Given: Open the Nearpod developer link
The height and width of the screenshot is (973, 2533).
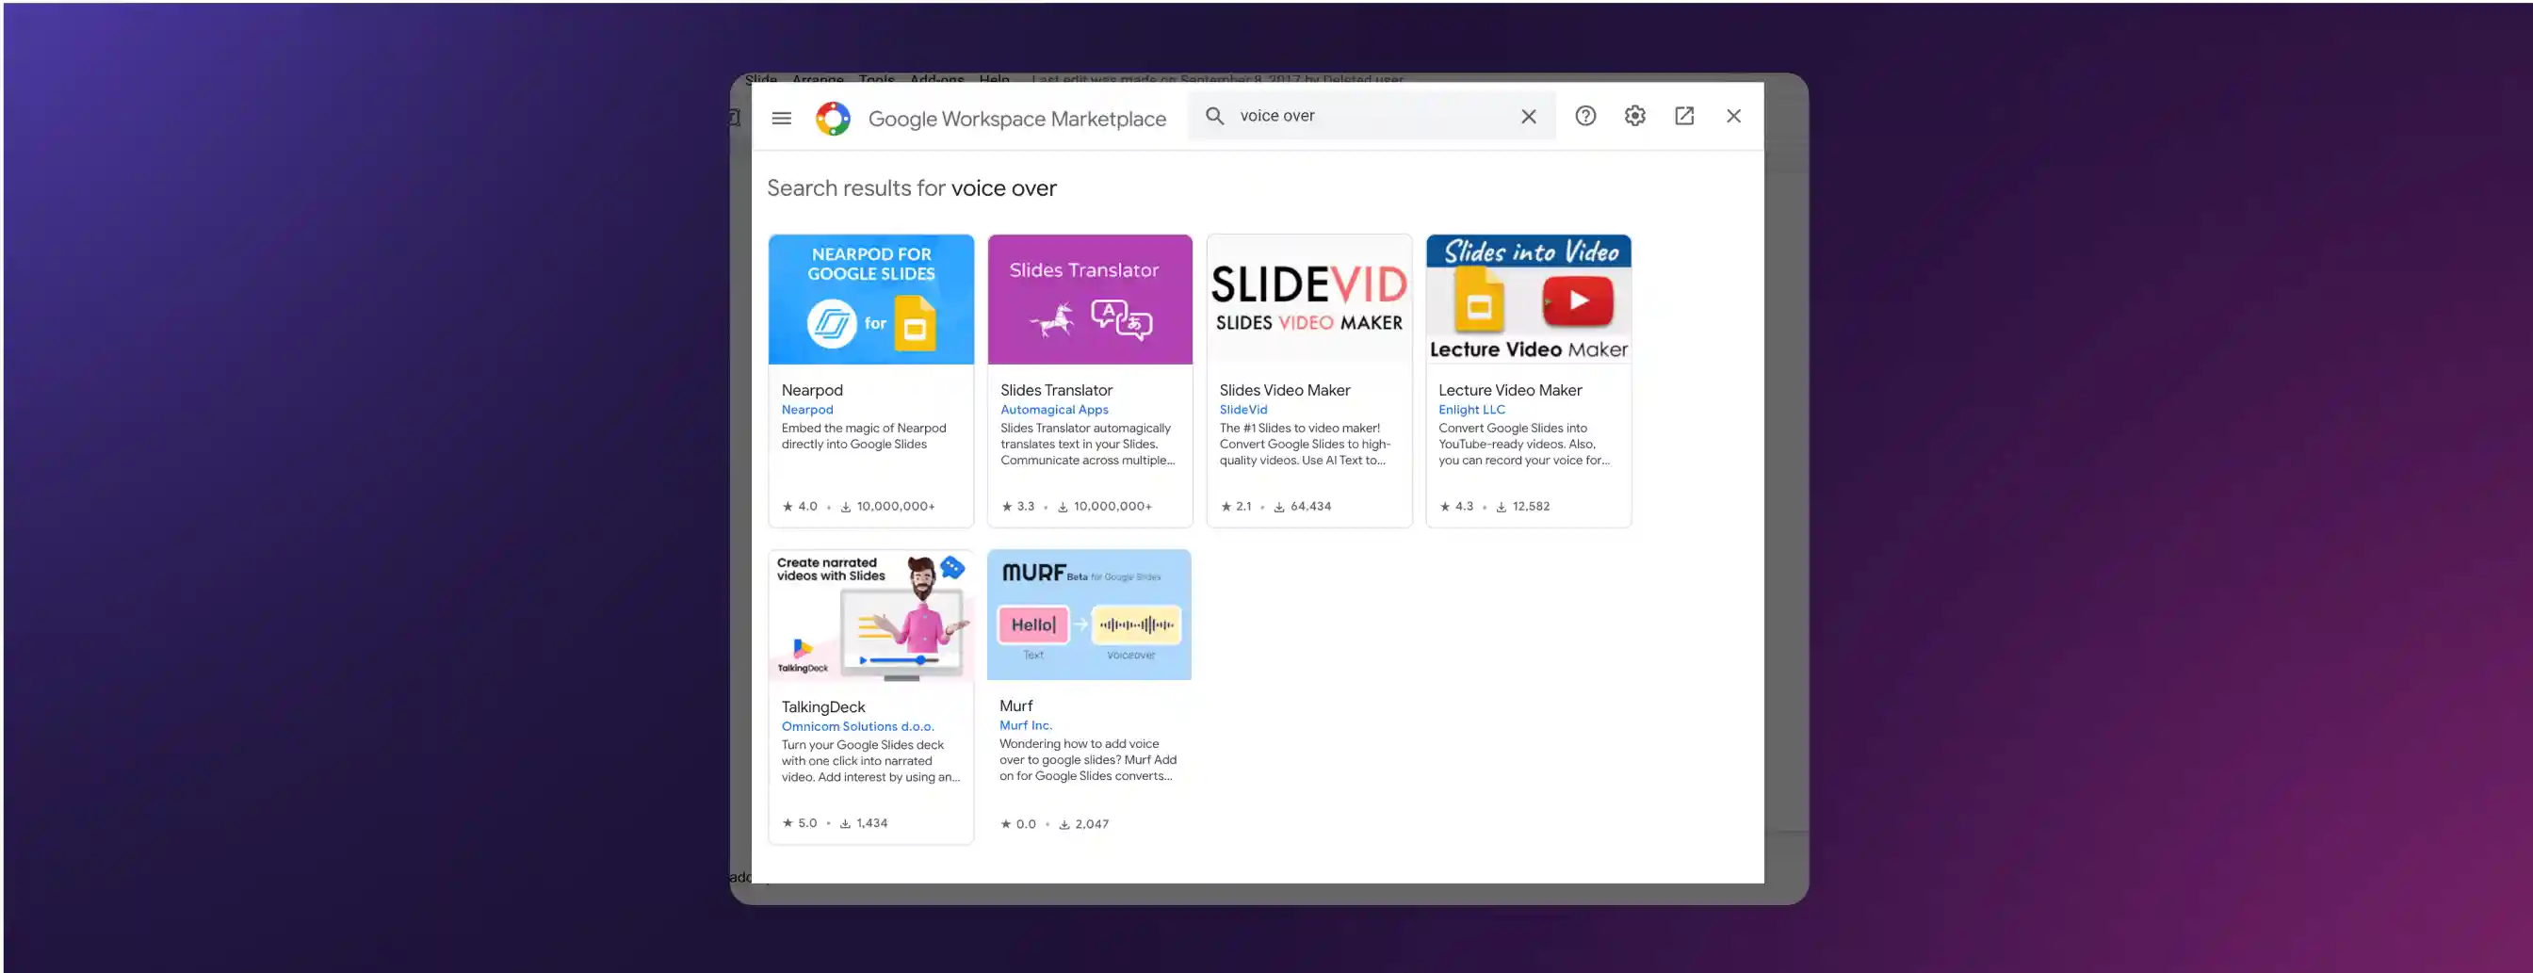Looking at the screenshot, I should pyautogui.click(x=807, y=410).
